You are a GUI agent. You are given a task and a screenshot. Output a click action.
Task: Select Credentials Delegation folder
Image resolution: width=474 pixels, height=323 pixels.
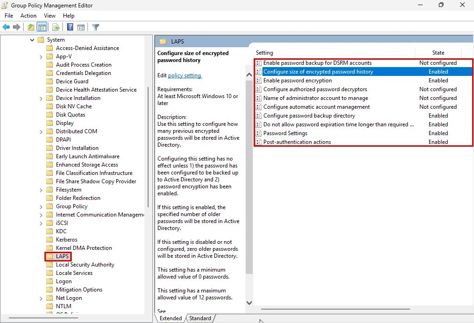point(83,73)
